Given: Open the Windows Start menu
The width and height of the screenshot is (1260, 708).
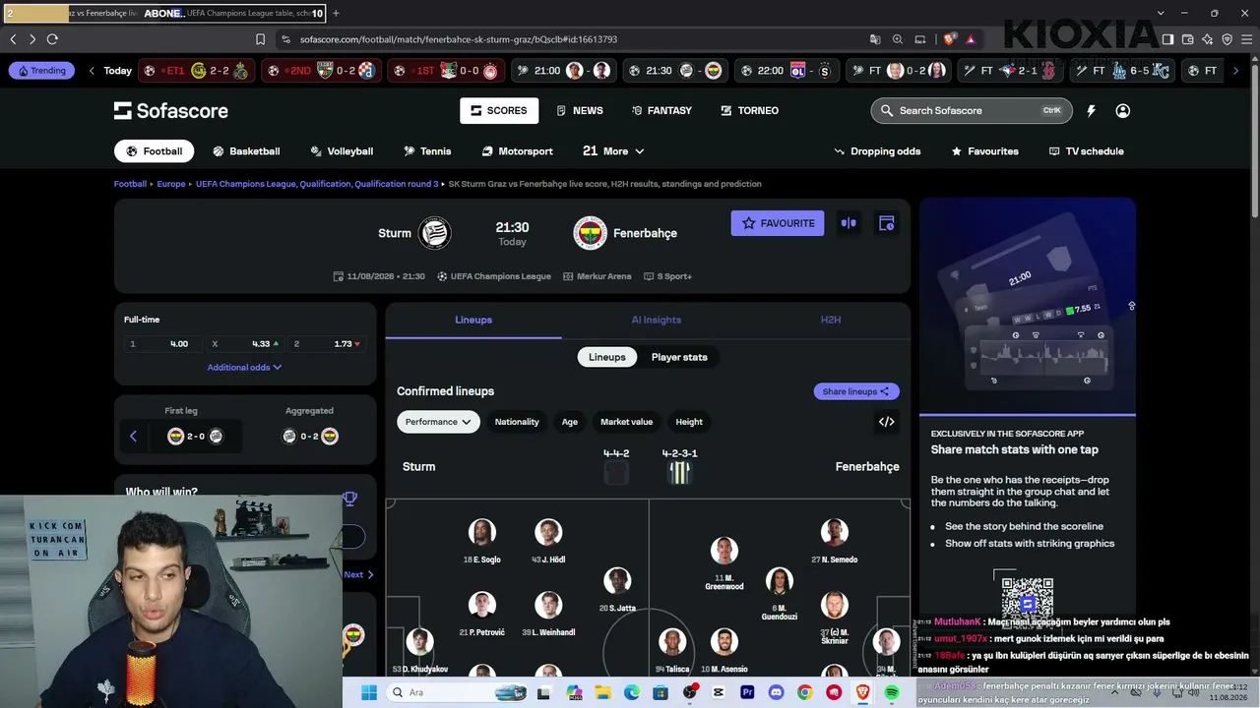Looking at the screenshot, I should coord(369,693).
